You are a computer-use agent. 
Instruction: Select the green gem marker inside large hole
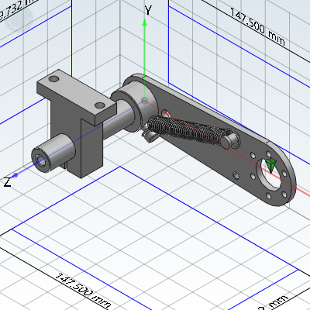tap(270, 166)
